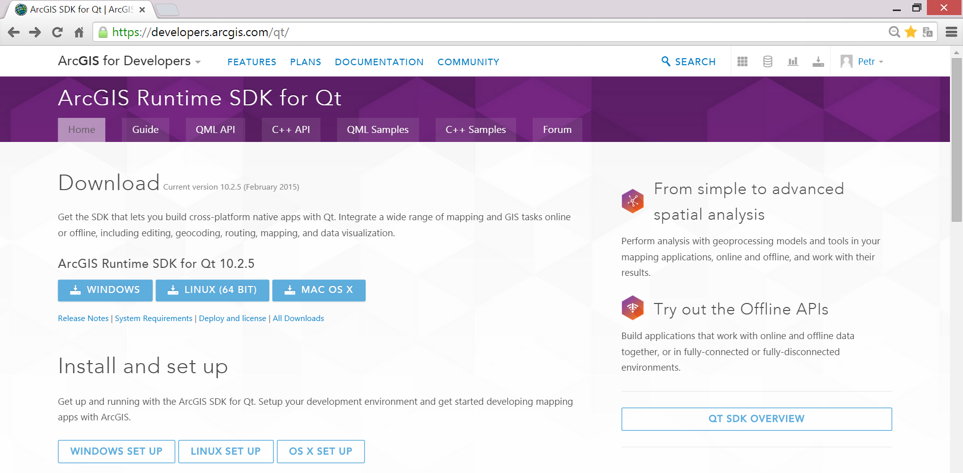This screenshot has height=473, width=963.
Task: Reload the page with the refresh icon
Action: coord(57,33)
